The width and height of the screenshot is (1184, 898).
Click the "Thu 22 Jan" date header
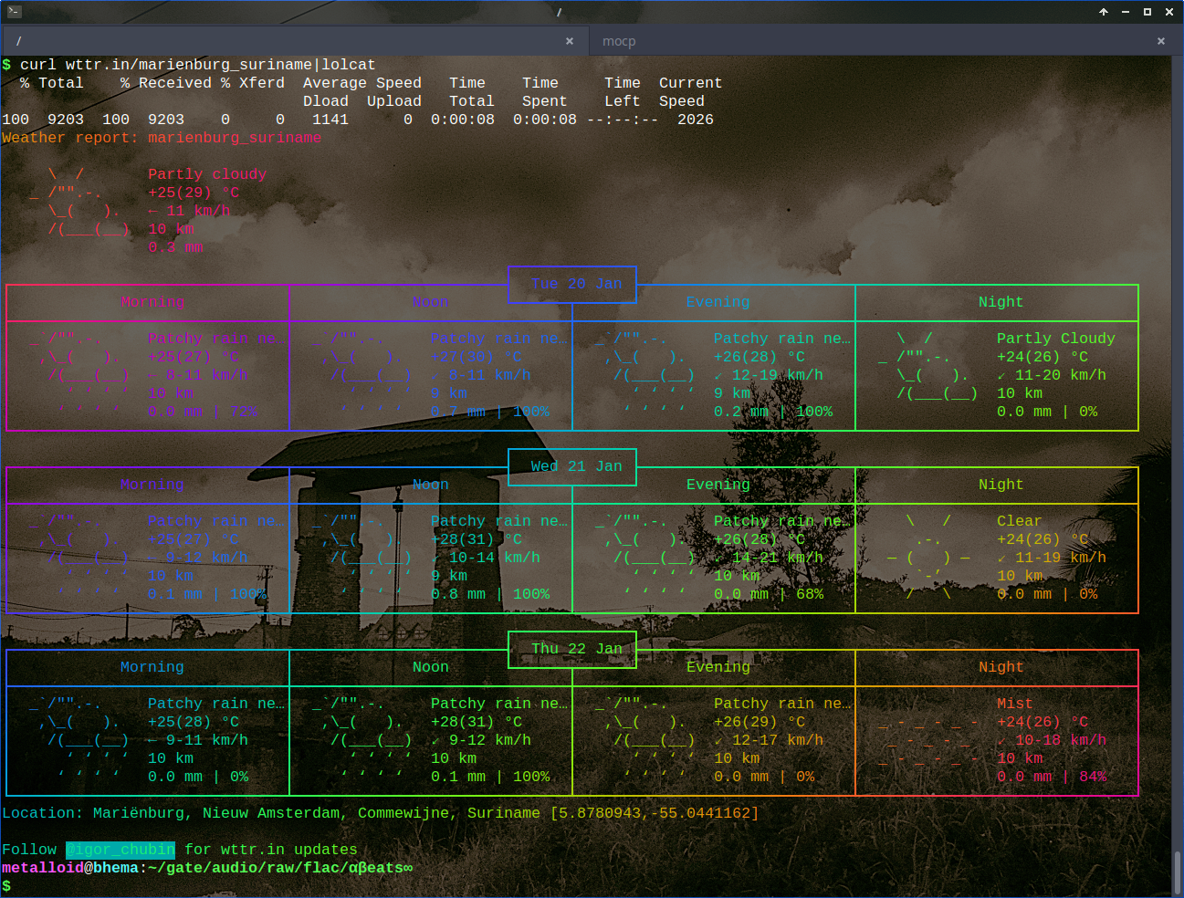[x=576, y=649]
